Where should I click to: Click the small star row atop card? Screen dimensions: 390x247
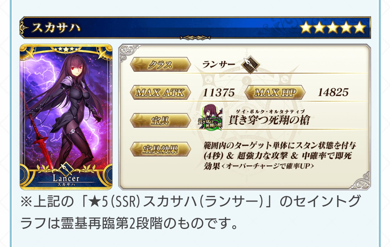point(66,49)
